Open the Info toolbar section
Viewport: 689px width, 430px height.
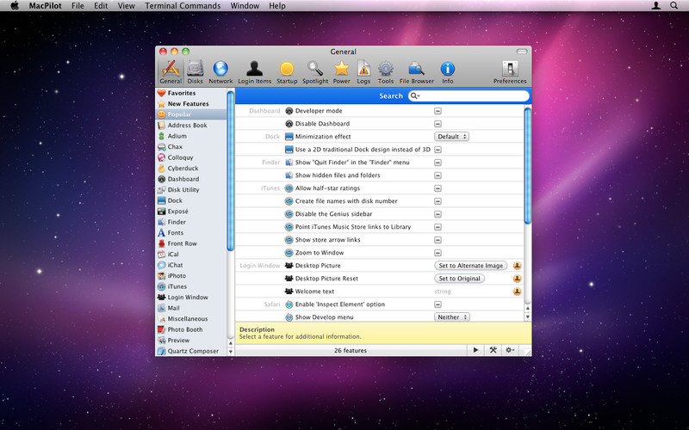(x=447, y=72)
